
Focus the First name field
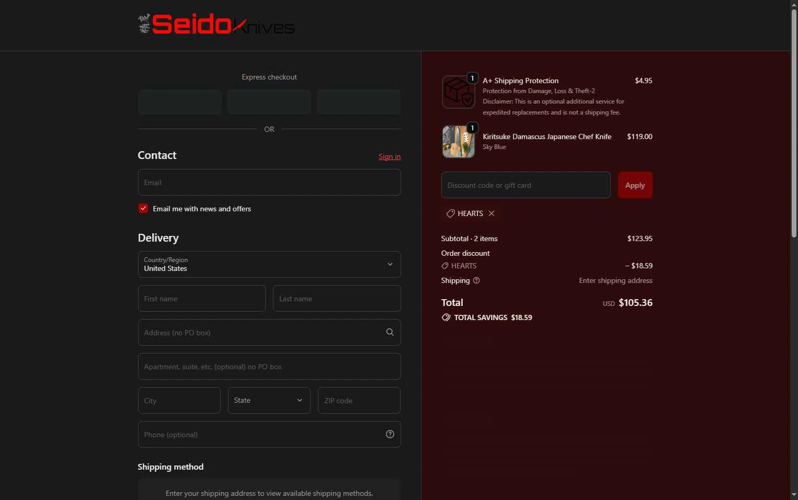(x=202, y=298)
